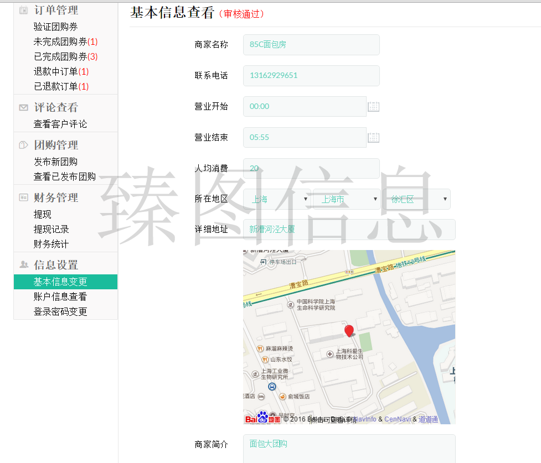Go to 提现 page
This screenshot has height=463, width=541.
pos(43,214)
